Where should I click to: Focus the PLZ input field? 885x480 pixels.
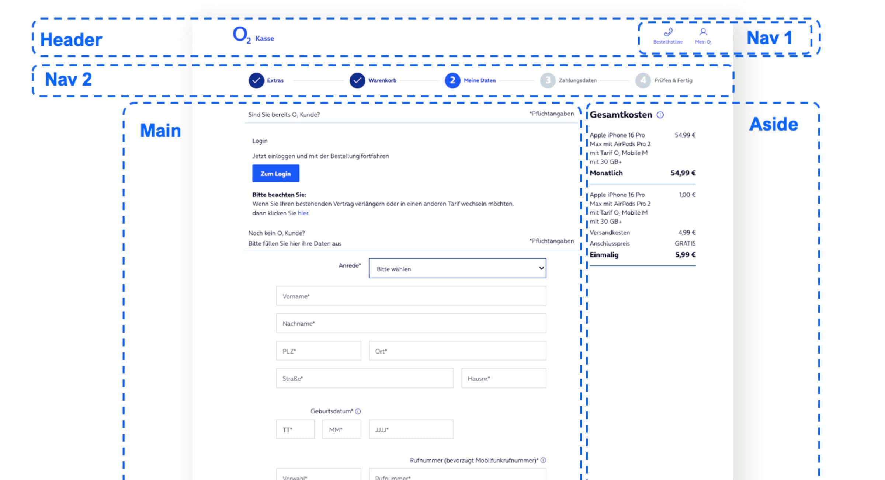[x=319, y=351]
